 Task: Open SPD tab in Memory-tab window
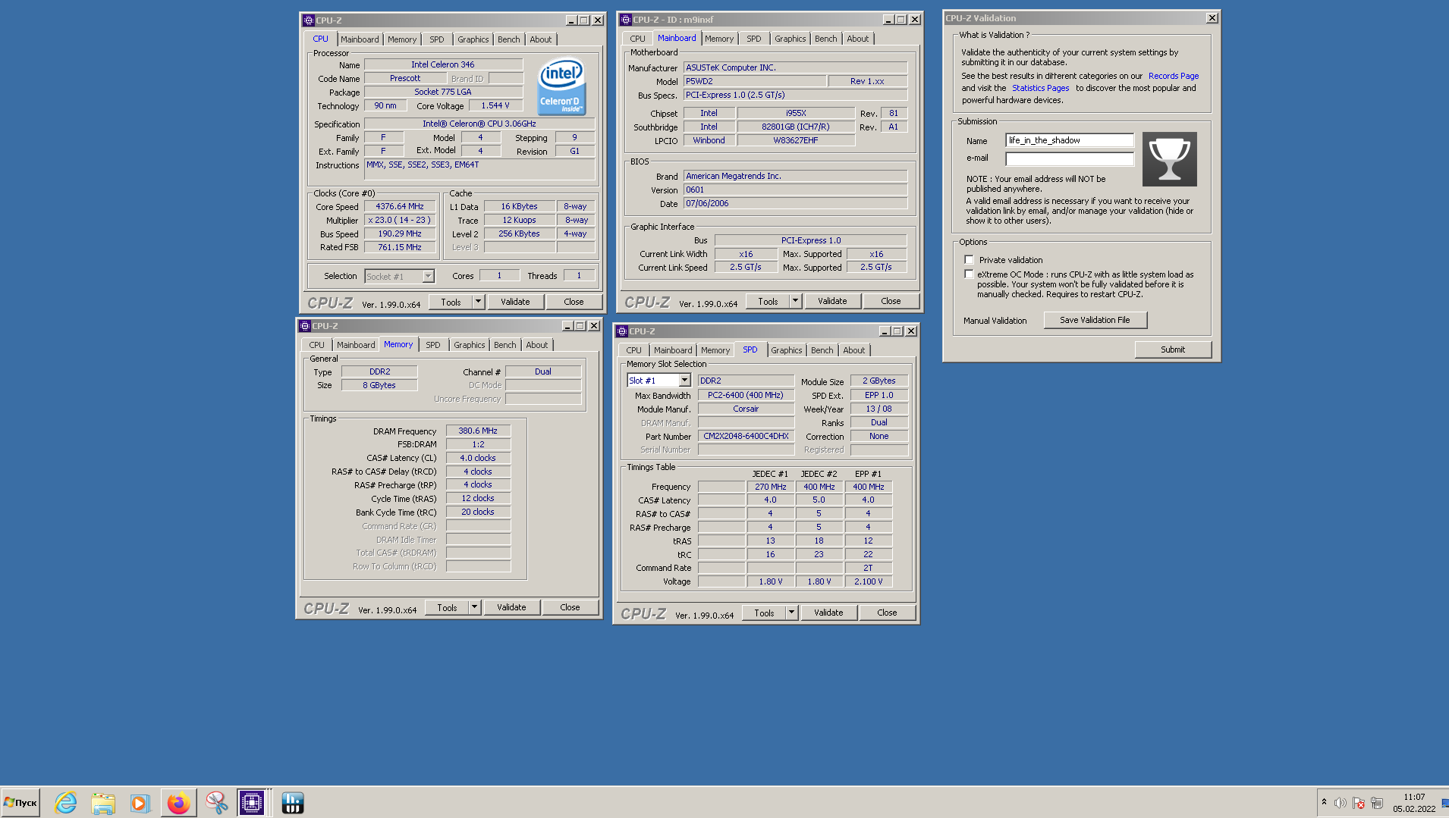tap(433, 345)
